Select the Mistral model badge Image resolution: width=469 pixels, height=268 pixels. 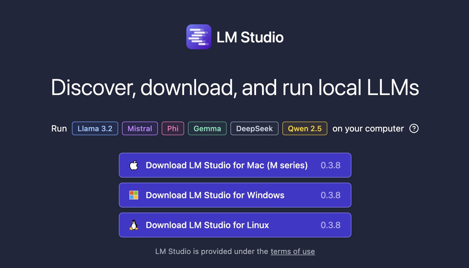140,128
